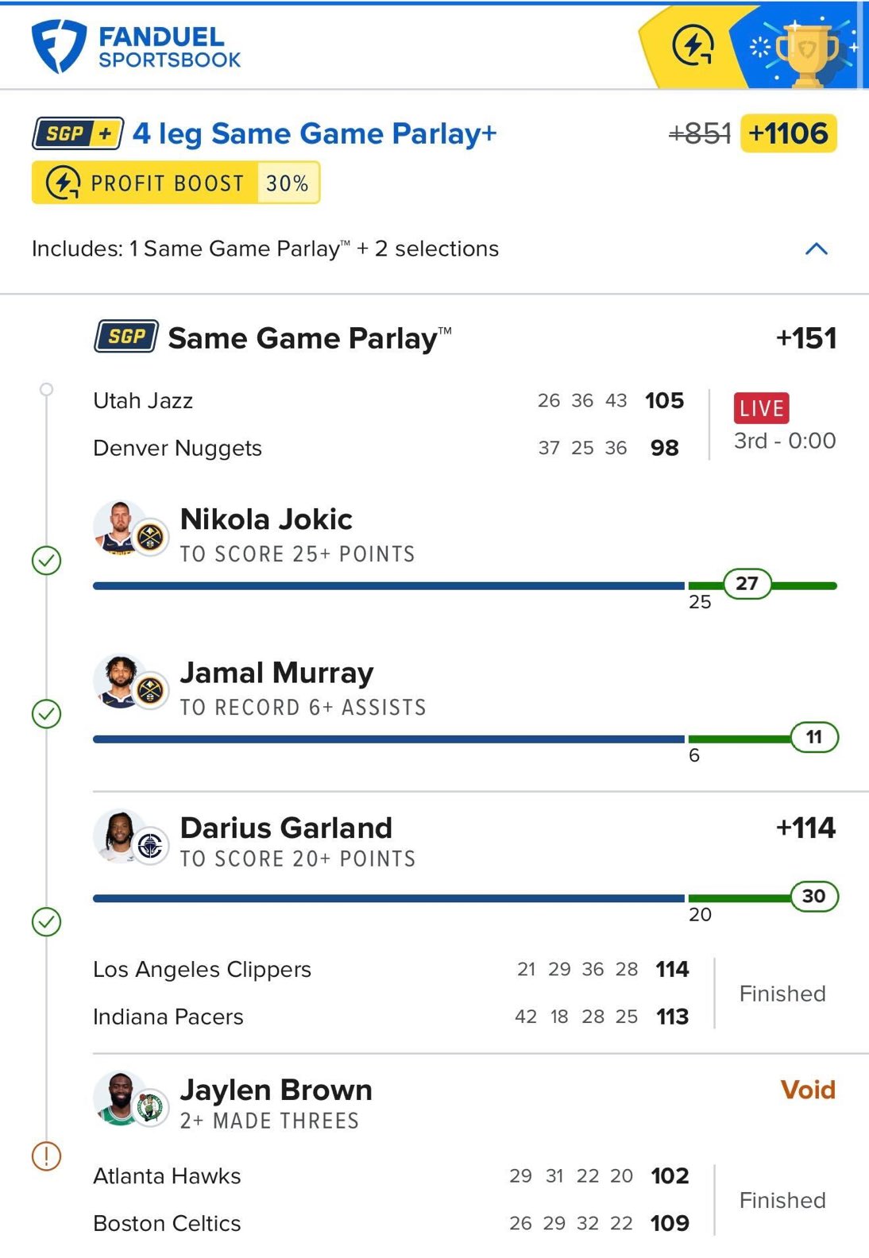Tap the SGP+ badge beside parlay title
The width and height of the screenshot is (869, 1258).
tap(78, 133)
